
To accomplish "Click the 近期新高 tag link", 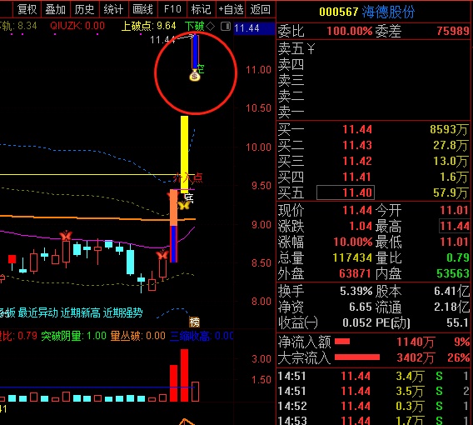I will click(x=80, y=313).
